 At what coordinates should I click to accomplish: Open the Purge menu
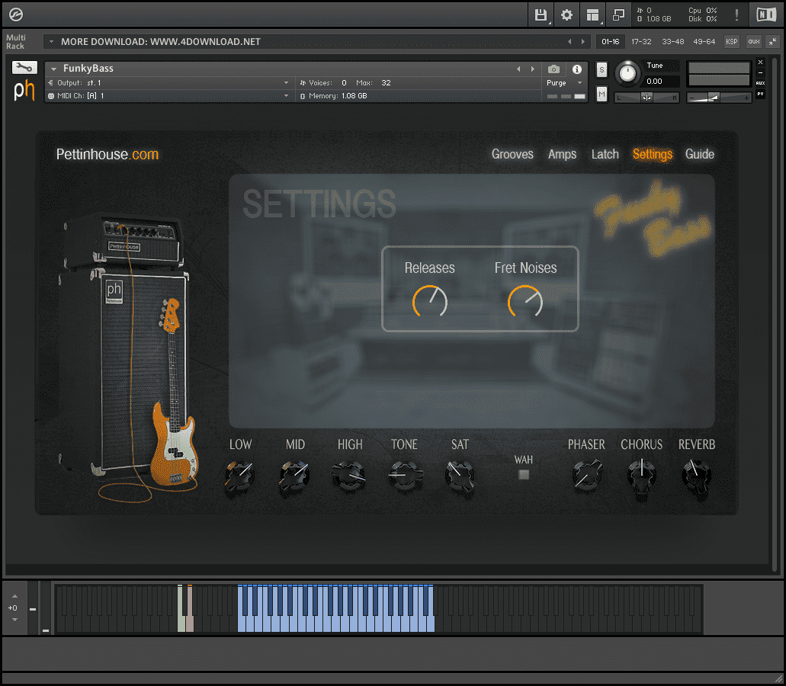(x=564, y=82)
